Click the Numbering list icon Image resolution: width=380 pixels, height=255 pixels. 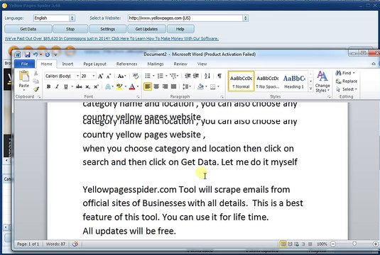[x=161, y=76]
